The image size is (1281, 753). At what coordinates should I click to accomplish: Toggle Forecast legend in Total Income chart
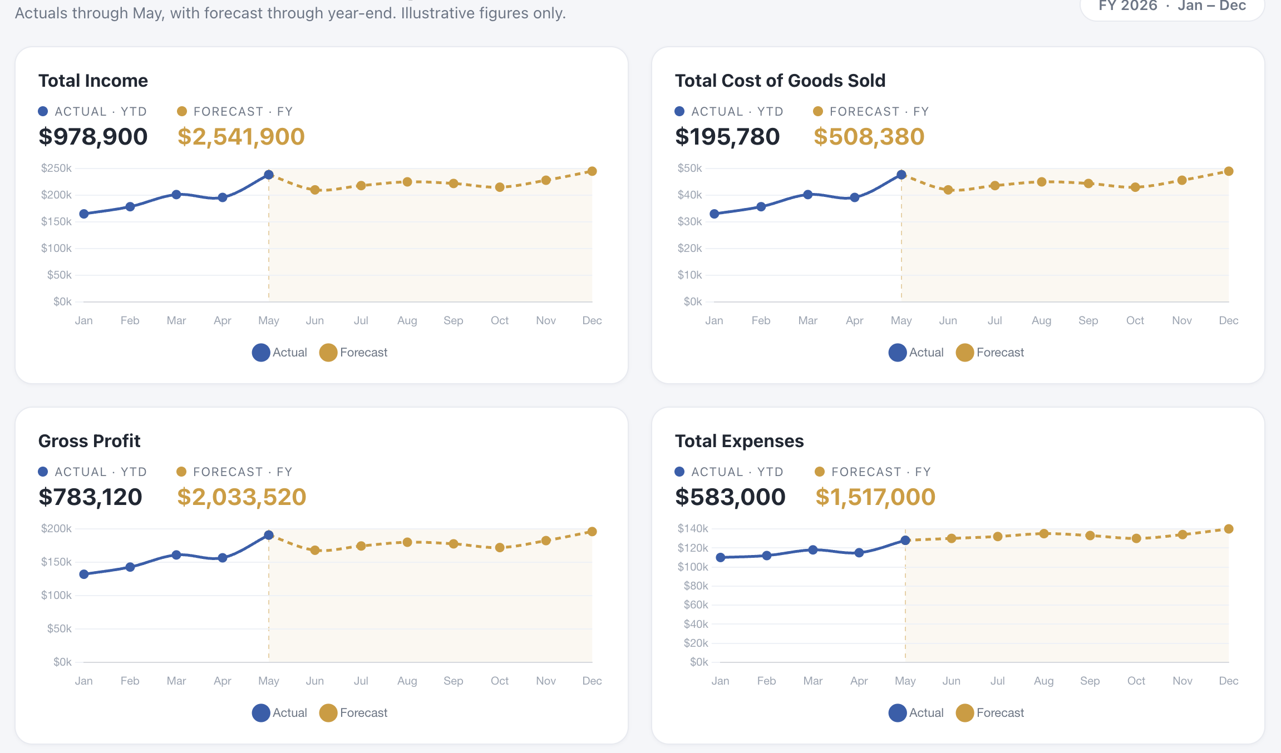pyautogui.click(x=353, y=353)
